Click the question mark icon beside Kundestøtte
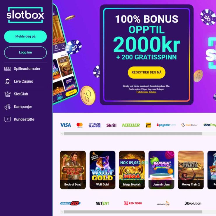 8,119
